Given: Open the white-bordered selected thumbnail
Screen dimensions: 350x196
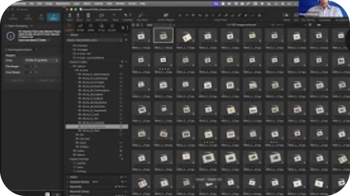Looking at the screenshot, I should pos(163,35).
